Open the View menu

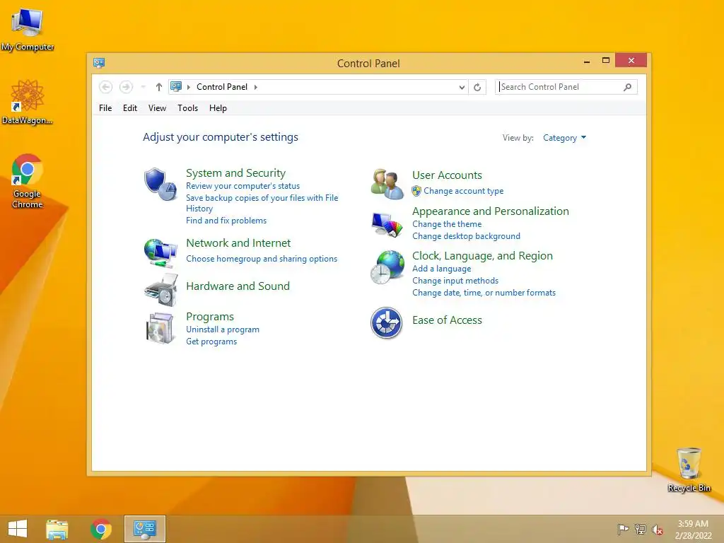point(157,108)
